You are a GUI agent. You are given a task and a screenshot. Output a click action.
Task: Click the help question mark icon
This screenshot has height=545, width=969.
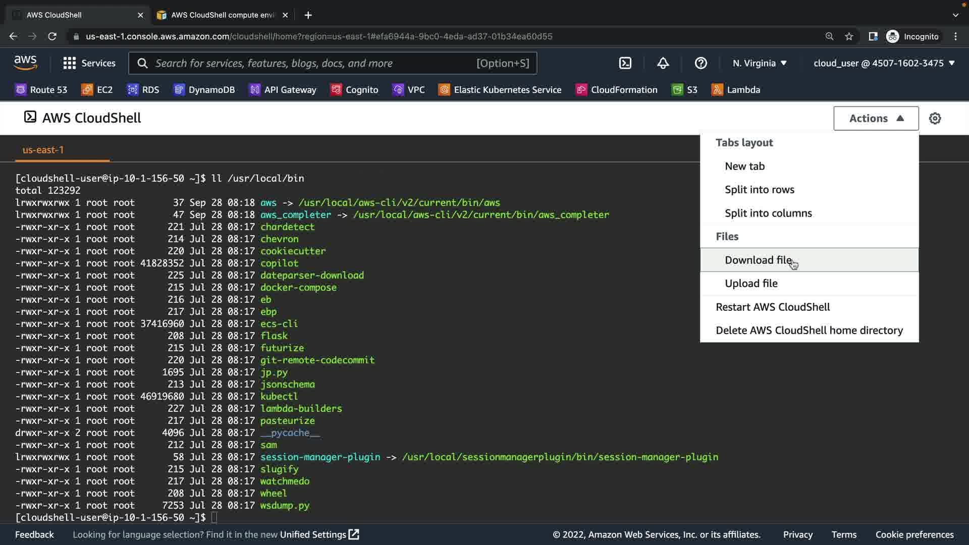pyautogui.click(x=701, y=63)
